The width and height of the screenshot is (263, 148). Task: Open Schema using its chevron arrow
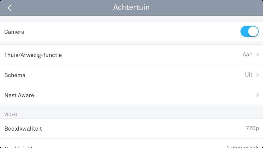pyautogui.click(x=258, y=75)
